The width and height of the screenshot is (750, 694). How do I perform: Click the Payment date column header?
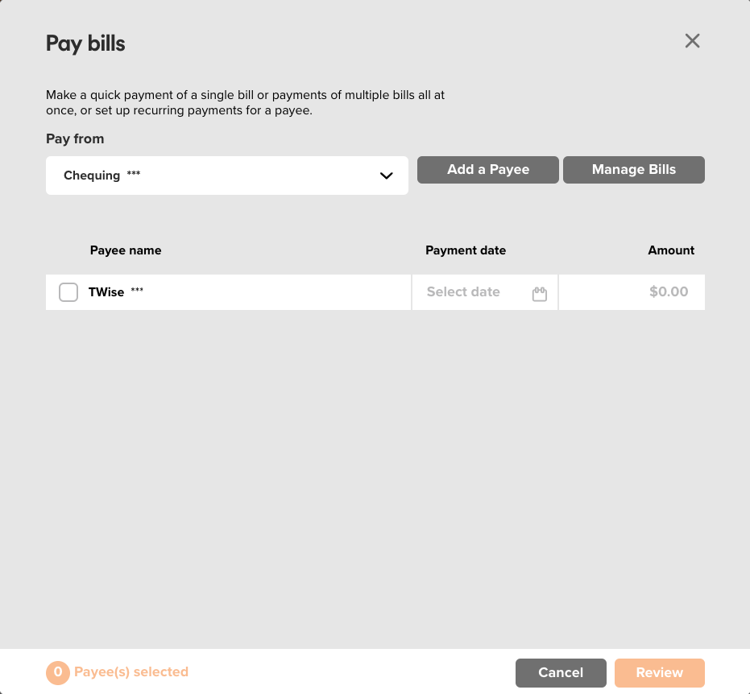466,250
